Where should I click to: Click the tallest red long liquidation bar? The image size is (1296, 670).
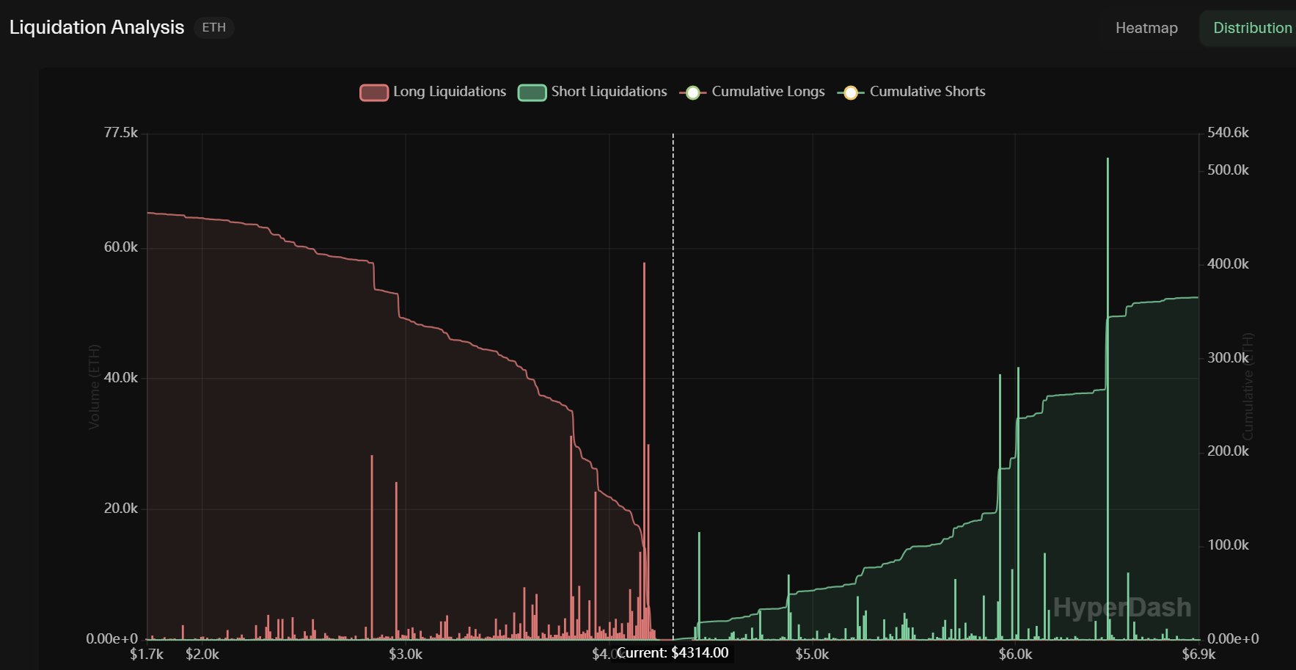tap(644, 451)
